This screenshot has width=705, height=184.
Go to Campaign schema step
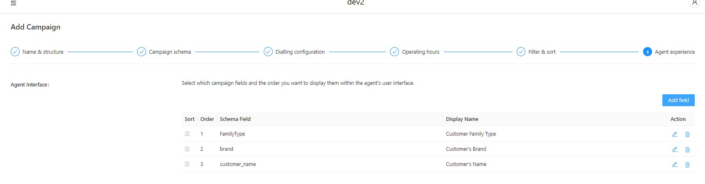pos(164,52)
